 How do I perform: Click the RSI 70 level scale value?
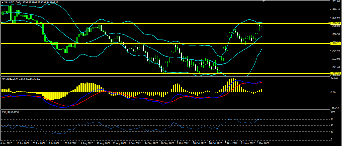333,119
